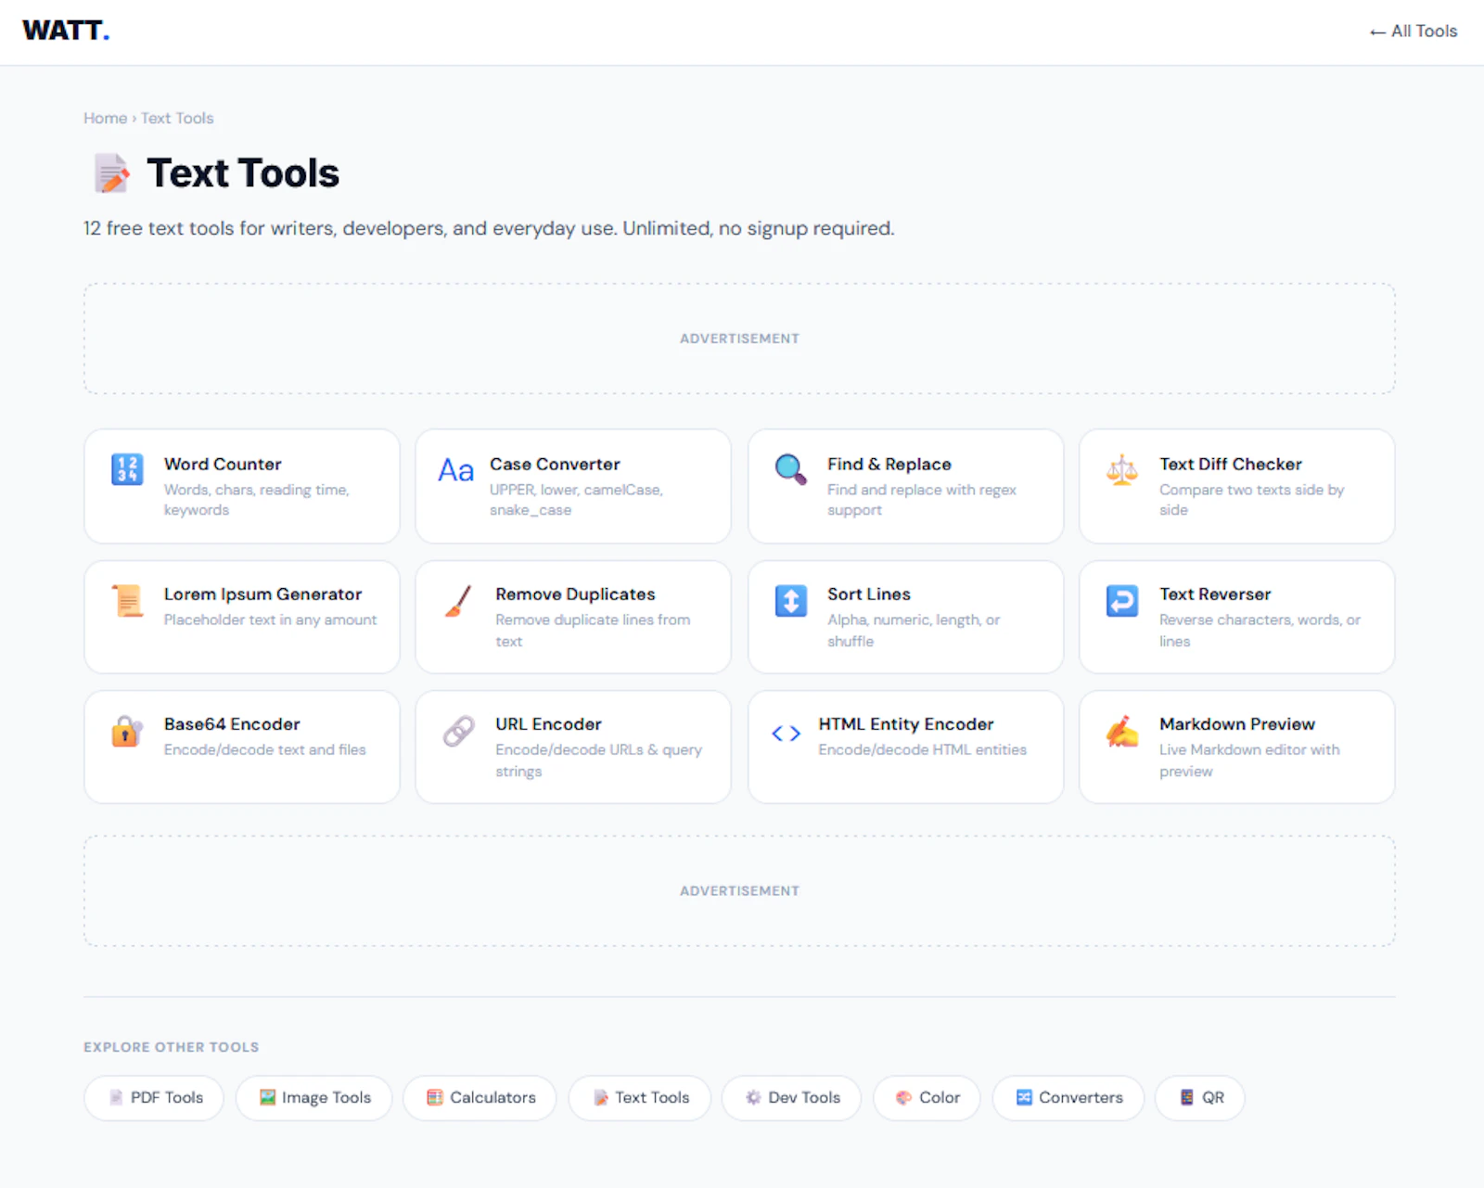
Task: Select the QR category label
Action: tap(1213, 1098)
